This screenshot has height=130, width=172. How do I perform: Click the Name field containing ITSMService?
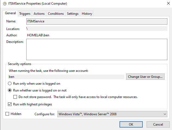coord(97,21)
